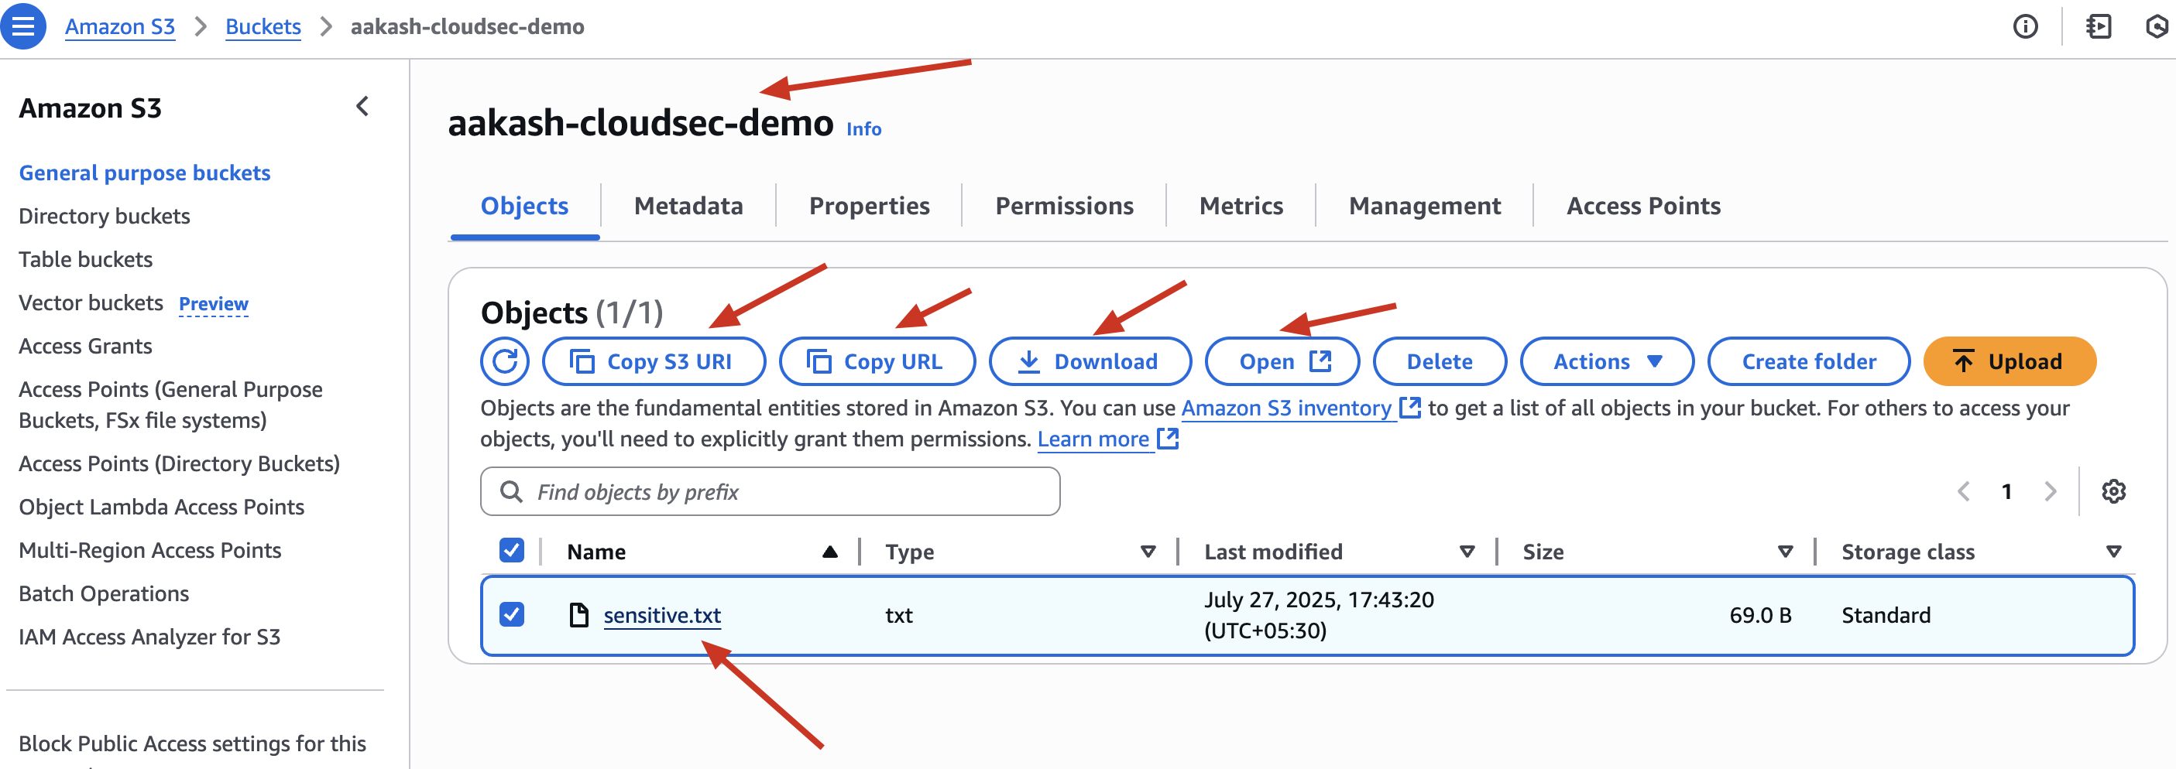Click the Standard storage class cell
This screenshot has width=2176, height=769.
pos(1886,615)
